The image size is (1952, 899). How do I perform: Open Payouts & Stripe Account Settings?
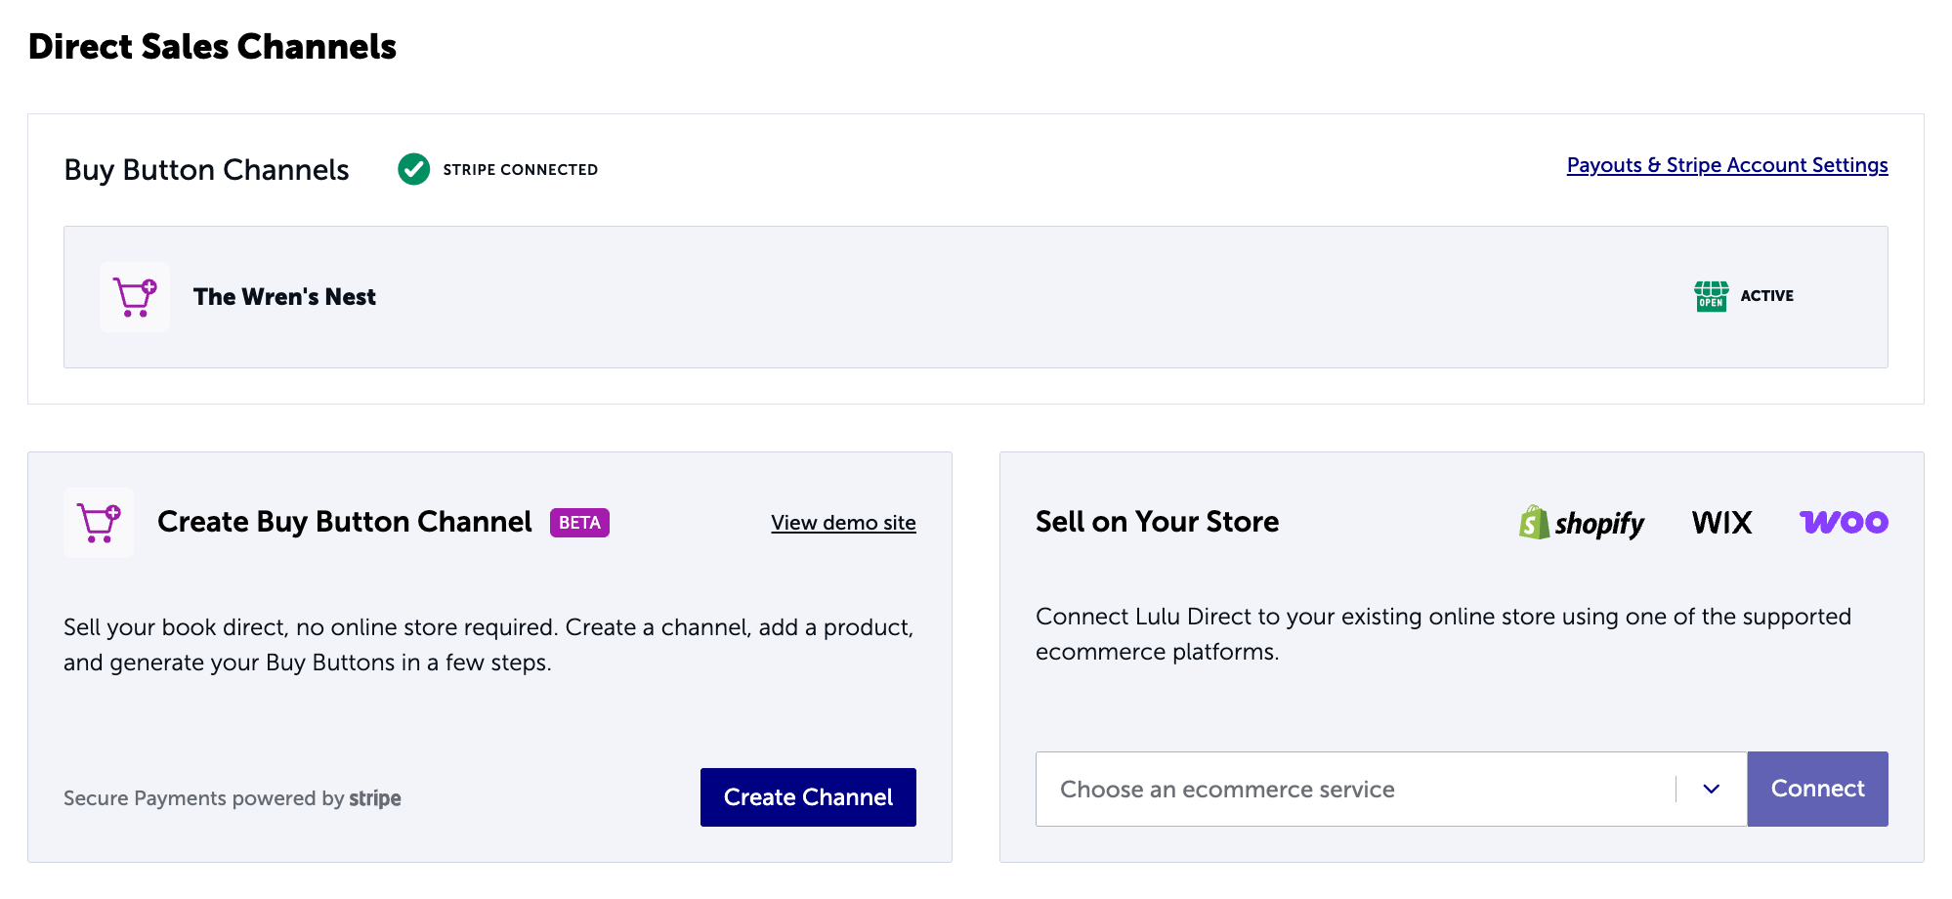pyautogui.click(x=1727, y=165)
